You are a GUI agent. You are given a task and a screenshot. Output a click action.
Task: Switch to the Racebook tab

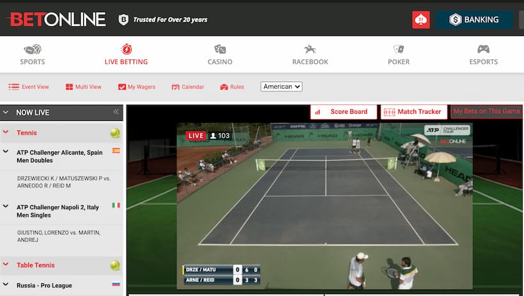click(x=310, y=54)
